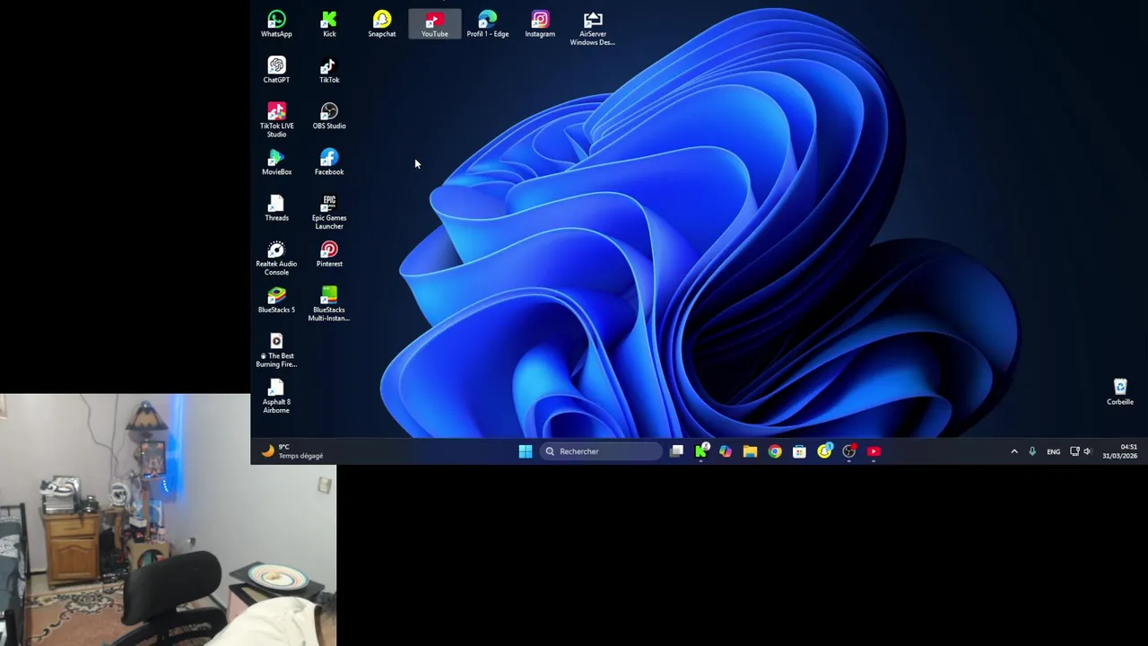This screenshot has width=1148, height=646.
Task: Select The Best Burning Fire file icon
Action: coord(276,350)
